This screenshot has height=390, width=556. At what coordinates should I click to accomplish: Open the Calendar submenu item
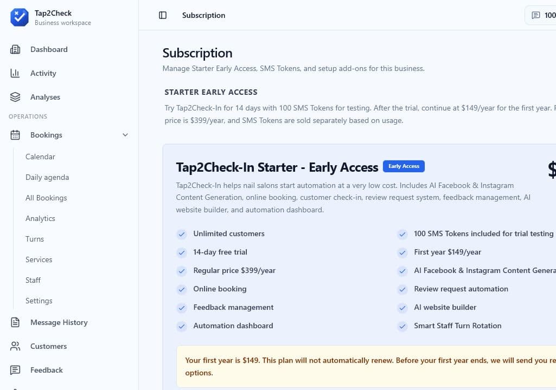(x=41, y=157)
